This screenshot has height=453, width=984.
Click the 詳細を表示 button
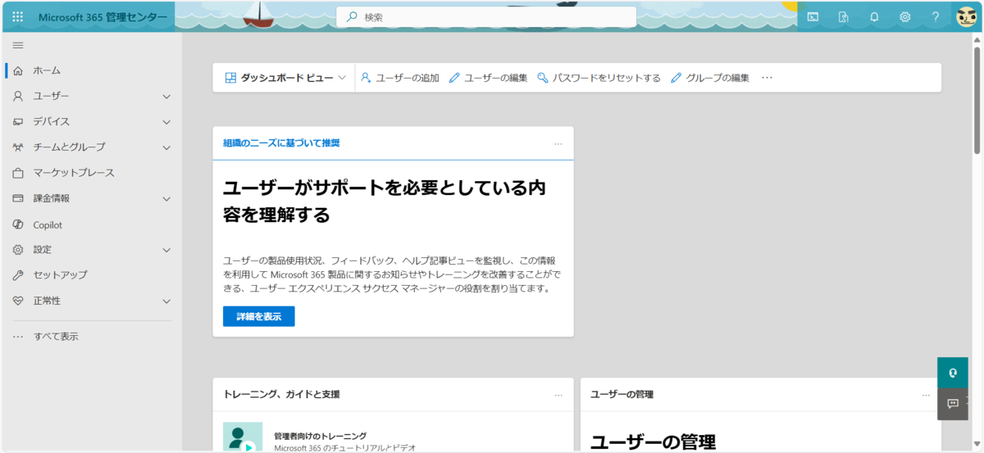tap(258, 316)
